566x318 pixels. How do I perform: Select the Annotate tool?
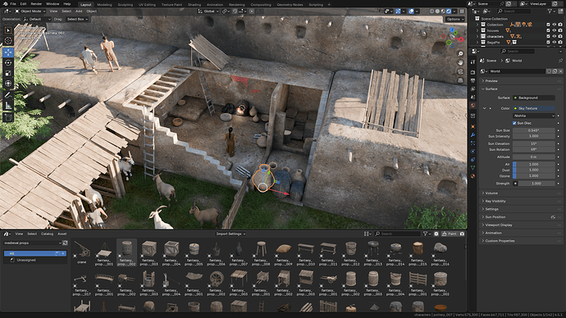pyautogui.click(x=8, y=95)
